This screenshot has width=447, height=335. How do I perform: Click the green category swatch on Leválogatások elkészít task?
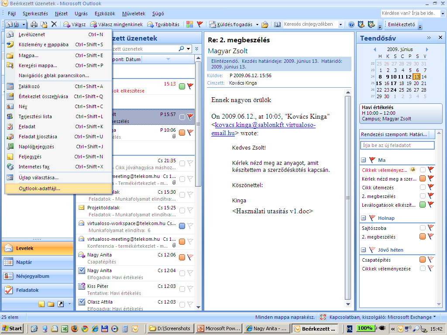tap(423, 205)
